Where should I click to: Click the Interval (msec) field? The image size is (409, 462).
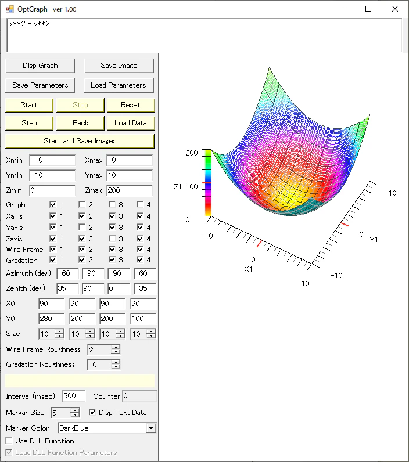point(74,396)
